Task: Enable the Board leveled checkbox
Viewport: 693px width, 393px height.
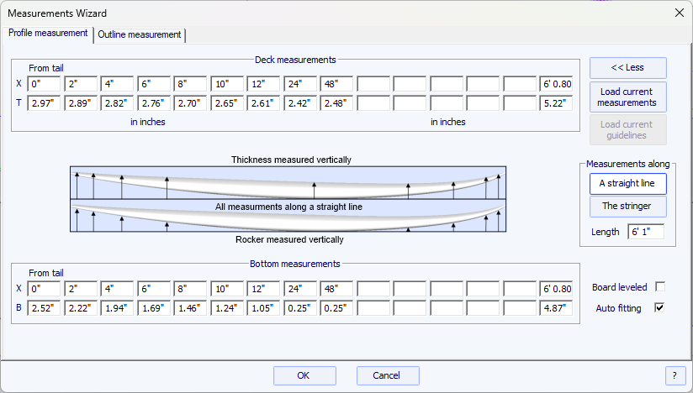Action: [x=659, y=287]
